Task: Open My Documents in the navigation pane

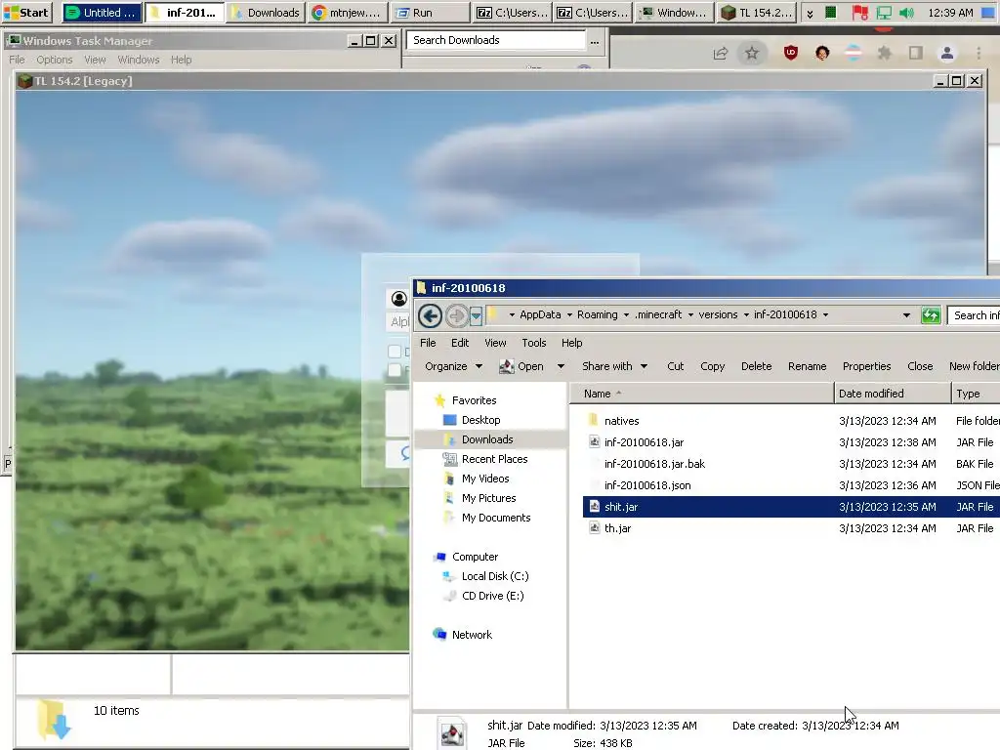Action: (495, 518)
